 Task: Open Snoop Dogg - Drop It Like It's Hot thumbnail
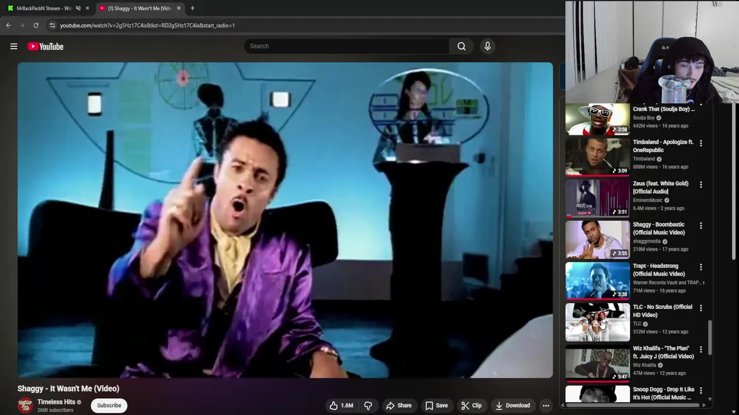click(x=598, y=394)
